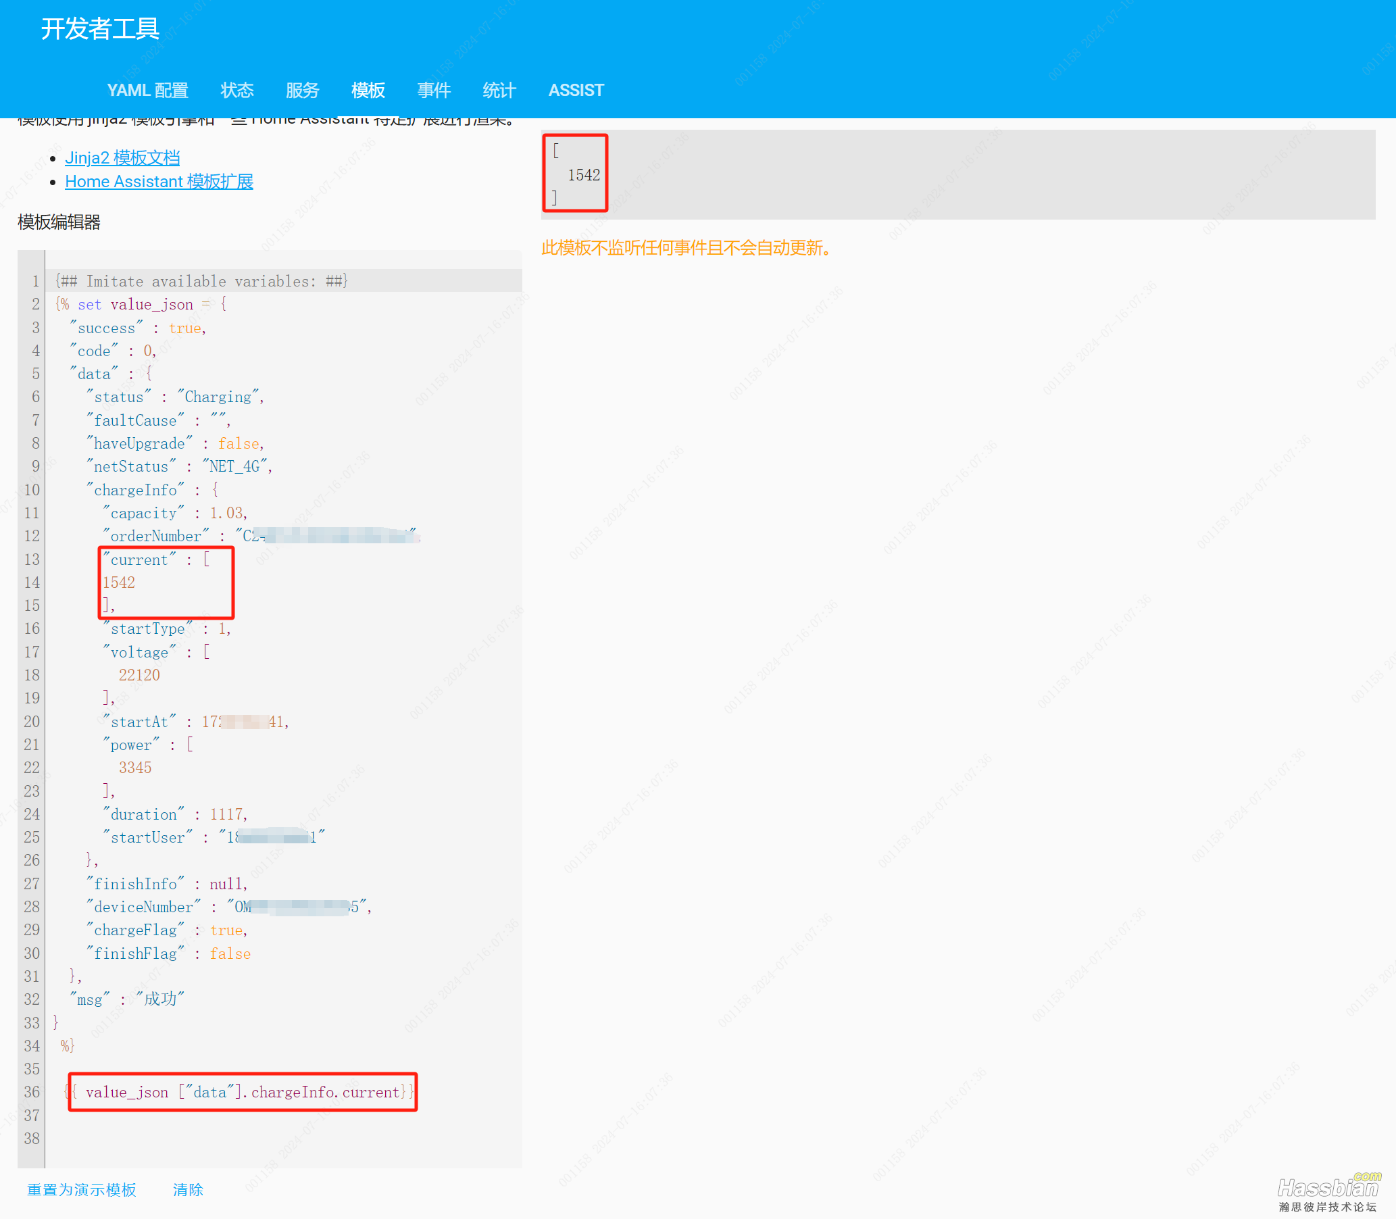Image resolution: width=1396 pixels, height=1219 pixels.
Task: Click the "faultCause" line
Action: coord(159,420)
